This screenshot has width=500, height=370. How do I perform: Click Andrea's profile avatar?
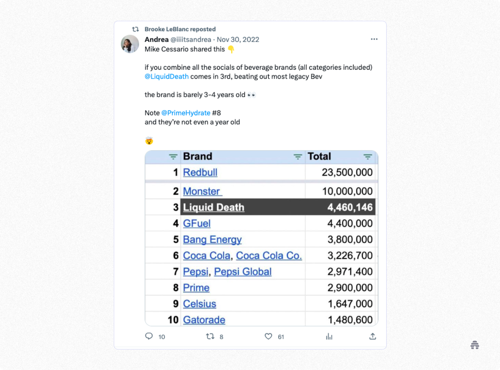pyautogui.click(x=130, y=44)
